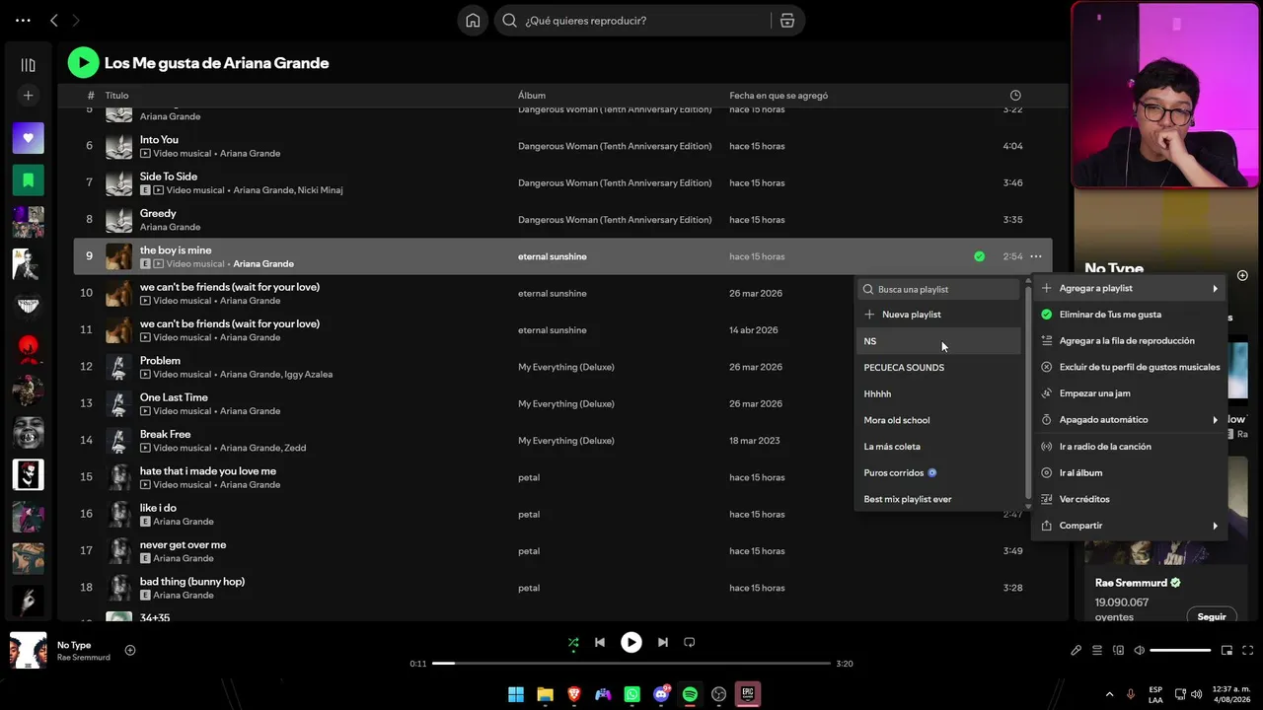Add No Type from the right panel plus icon
This screenshot has height=710, width=1263.
1242,276
